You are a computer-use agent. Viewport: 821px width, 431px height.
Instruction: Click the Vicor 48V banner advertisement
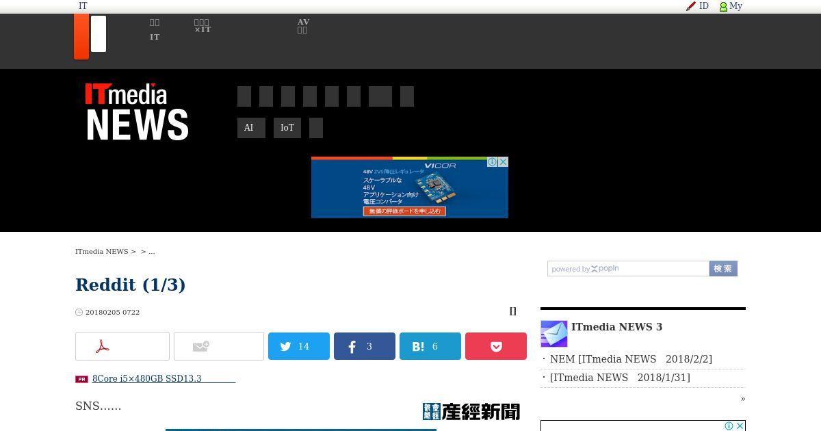click(x=410, y=187)
